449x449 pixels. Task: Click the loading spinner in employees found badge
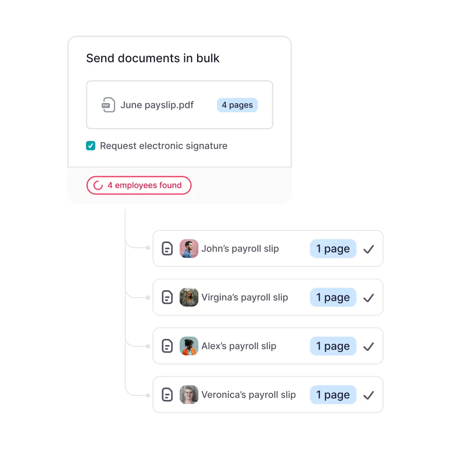(98, 185)
